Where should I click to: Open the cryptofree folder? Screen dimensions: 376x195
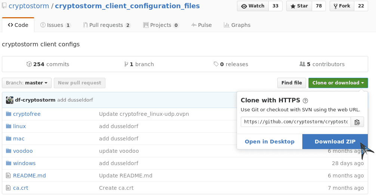[x=27, y=114]
